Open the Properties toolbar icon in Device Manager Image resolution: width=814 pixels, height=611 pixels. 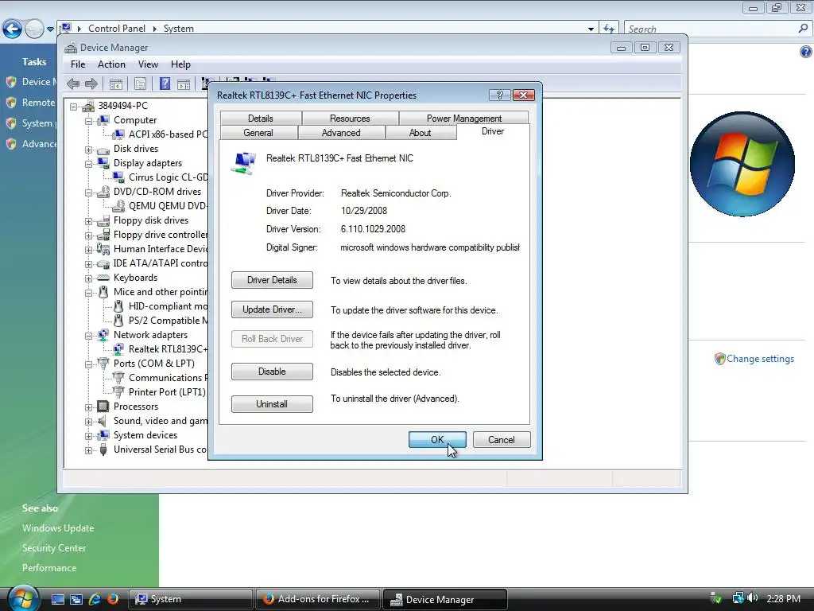point(140,84)
